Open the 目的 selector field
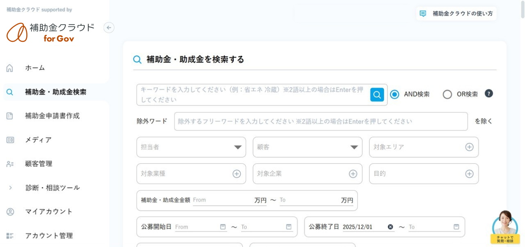 (x=424, y=174)
